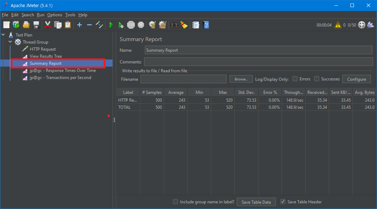Collapse the Test Plan tree node
The width and height of the screenshot is (377, 209).
click(3, 35)
